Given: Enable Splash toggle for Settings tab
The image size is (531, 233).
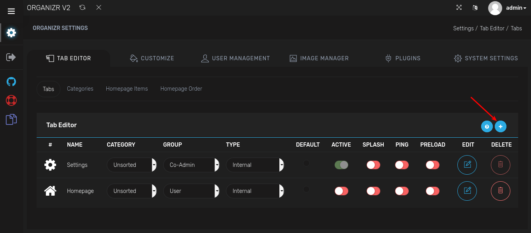Looking at the screenshot, I should click(x=373, y=165).
